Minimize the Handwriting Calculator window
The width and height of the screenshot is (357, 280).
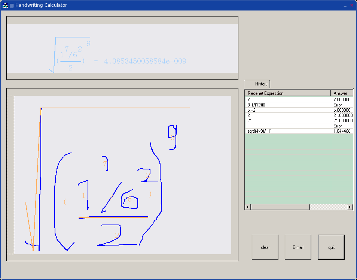[x=345, y=6]
